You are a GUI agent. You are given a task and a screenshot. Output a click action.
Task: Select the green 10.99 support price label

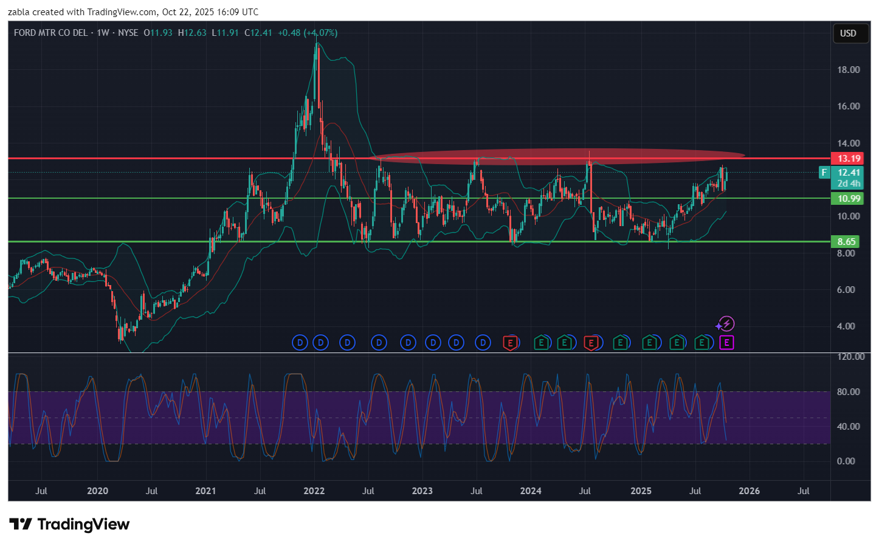pos(849,199)
